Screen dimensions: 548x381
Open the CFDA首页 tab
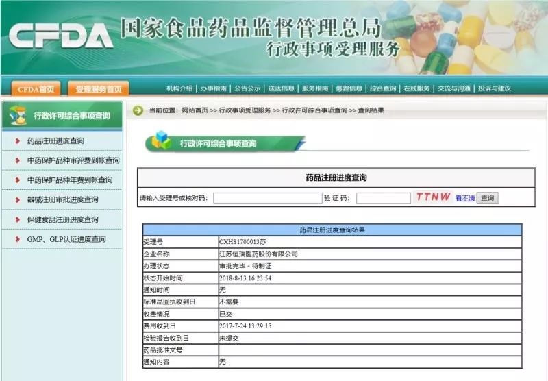[36, 89]
